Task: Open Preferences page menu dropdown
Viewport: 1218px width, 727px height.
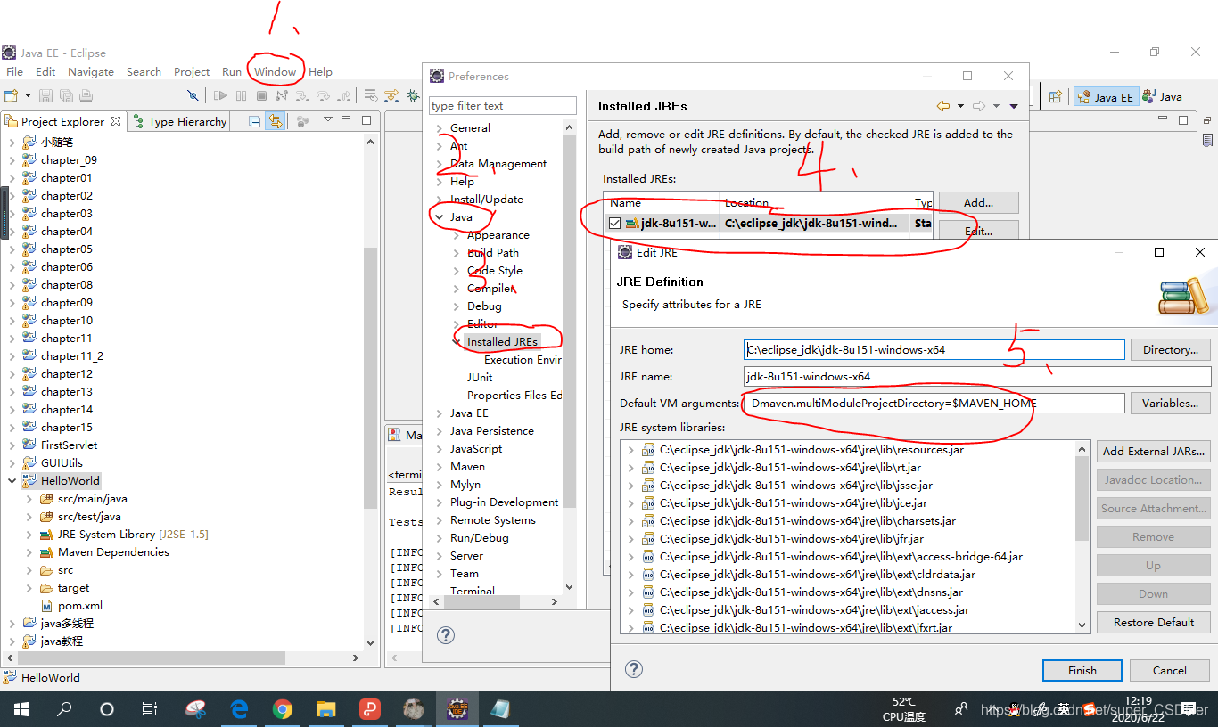Action: (x=1014, y=106)
